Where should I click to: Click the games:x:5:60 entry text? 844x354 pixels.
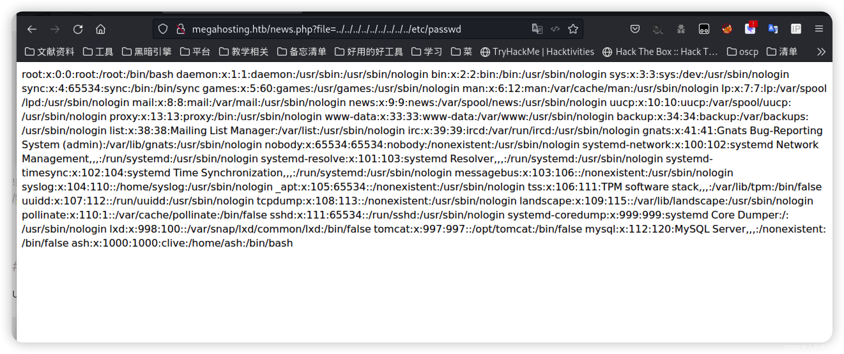pos(331,88)
